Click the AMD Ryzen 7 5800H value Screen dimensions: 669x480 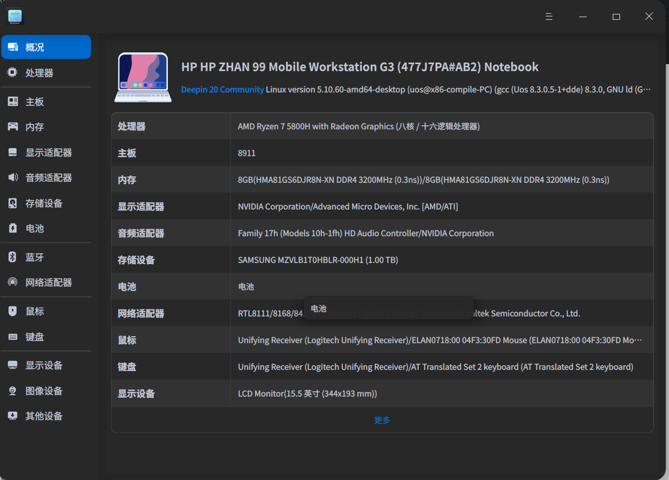[359, 126]
